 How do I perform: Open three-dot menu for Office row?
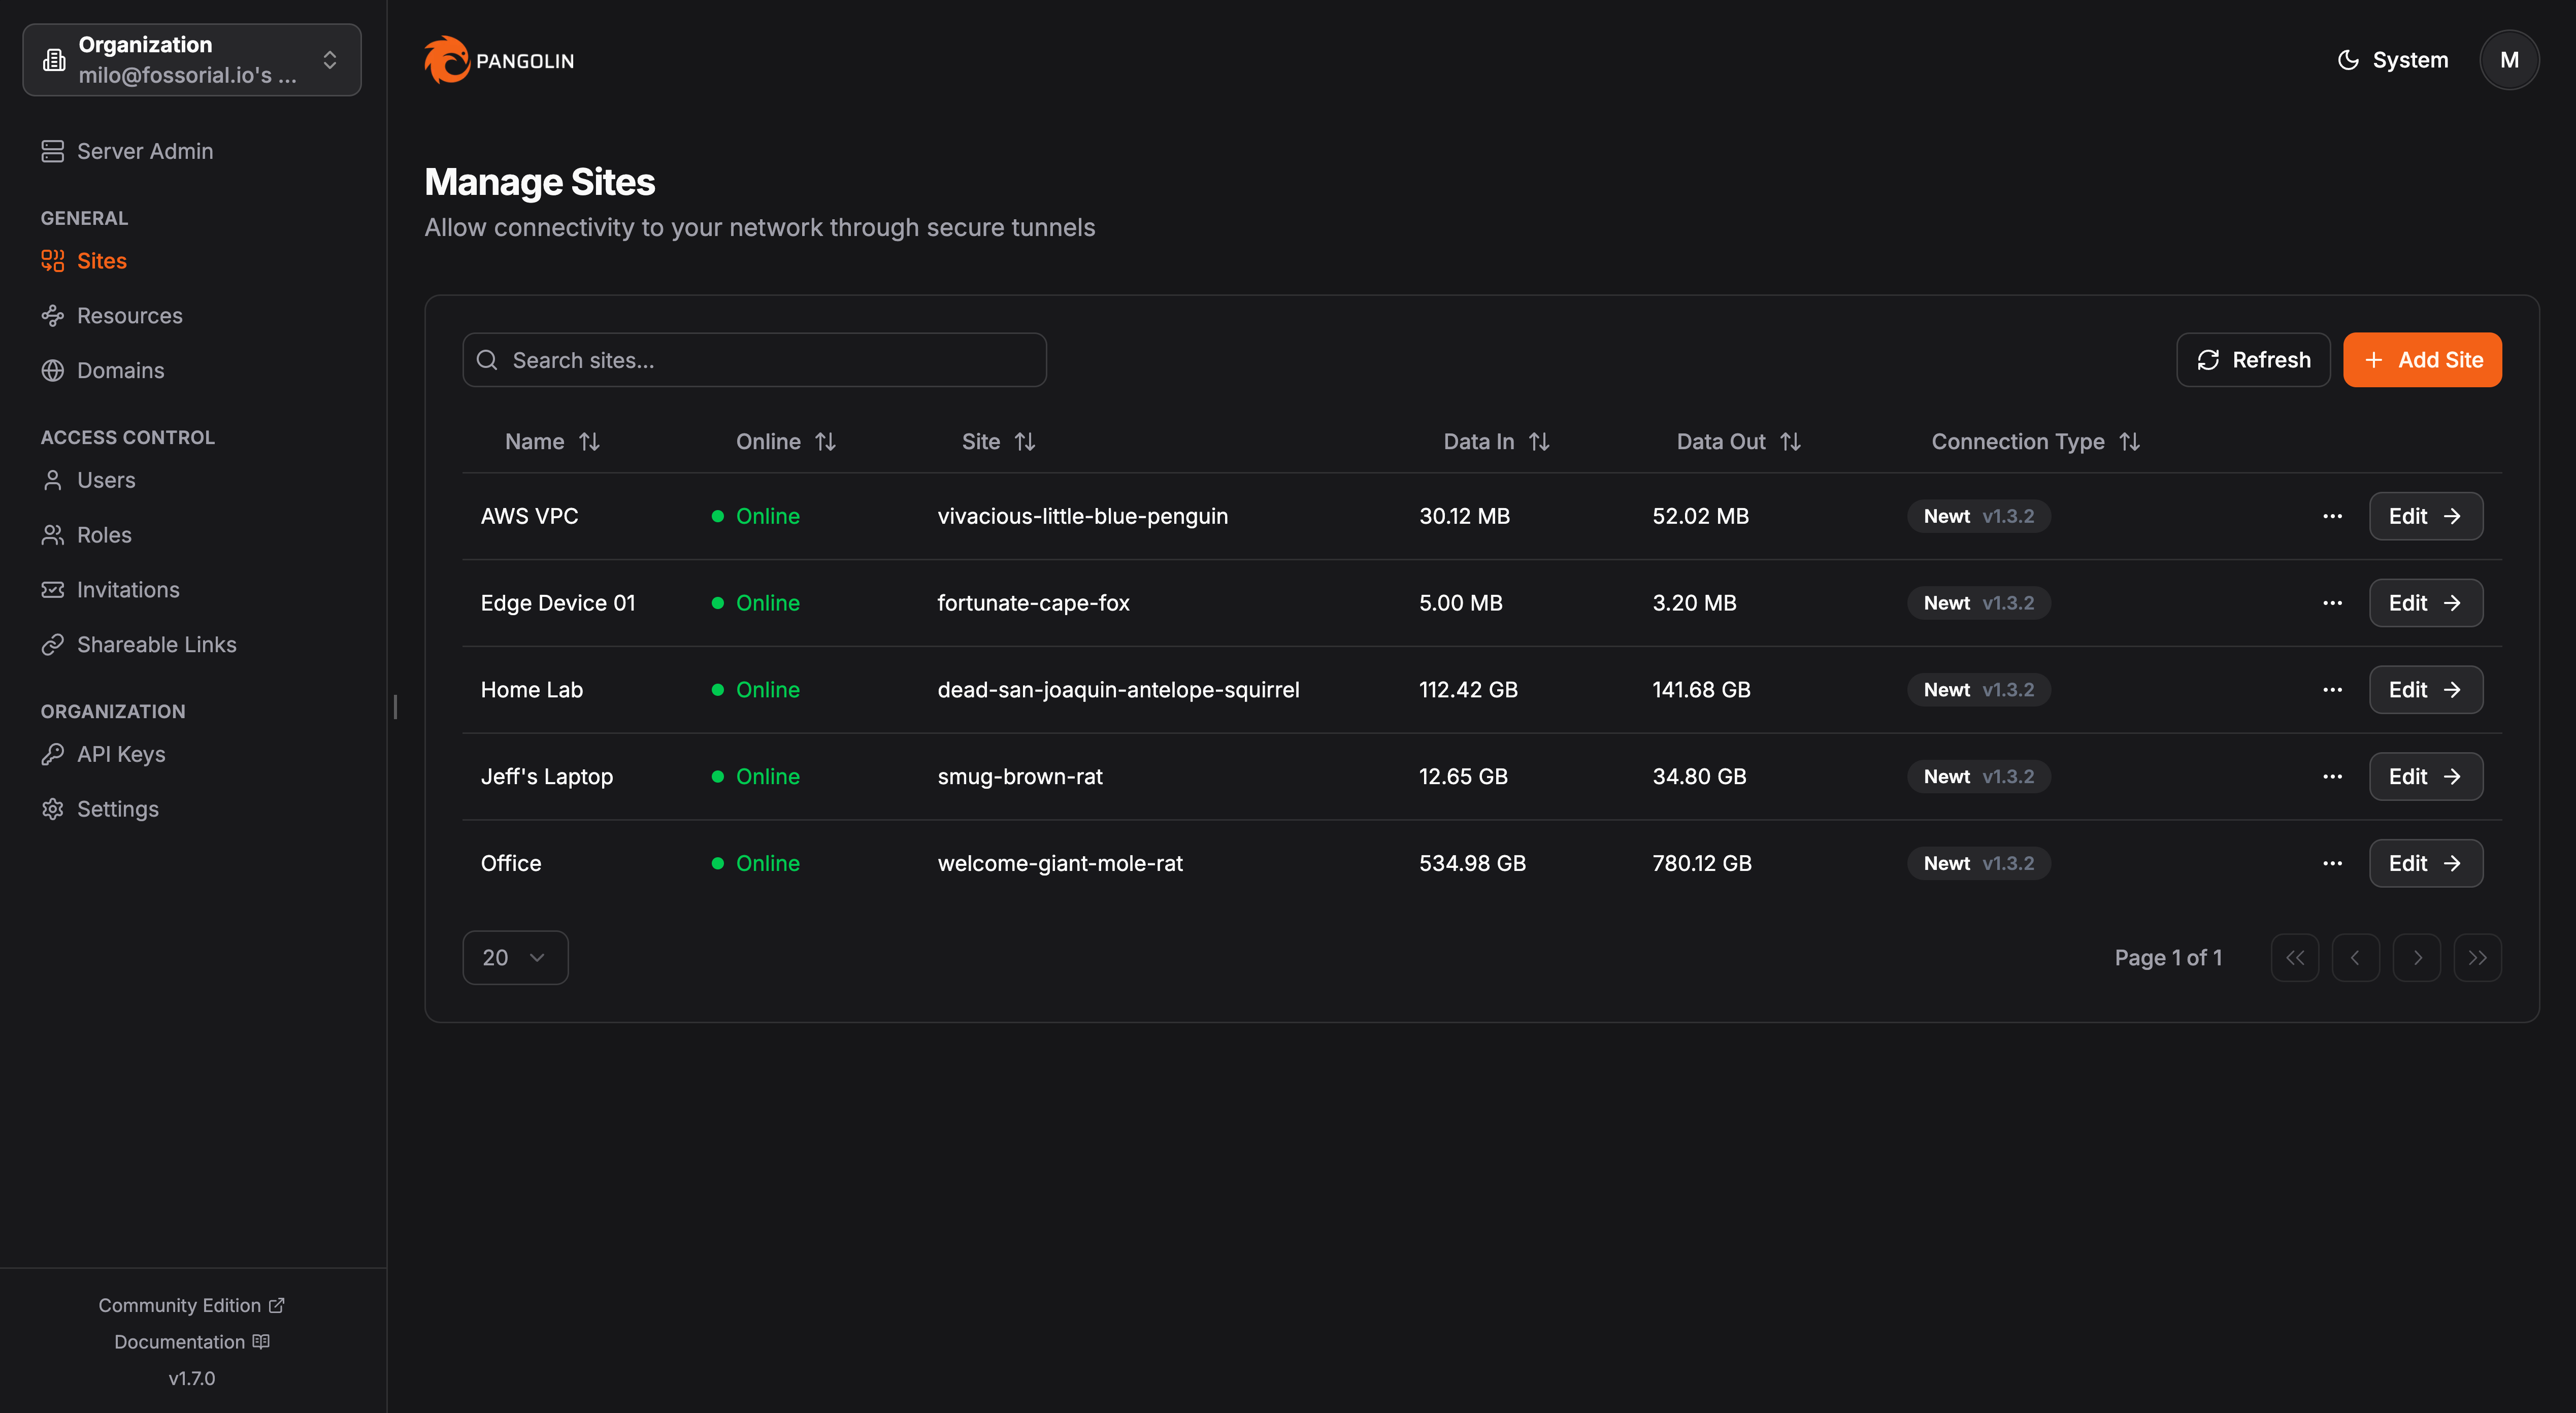coord(2332,863)
